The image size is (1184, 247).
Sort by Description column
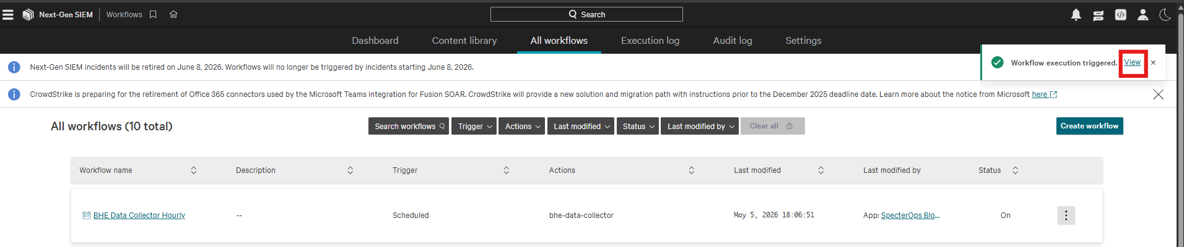[x=350, y=170]
